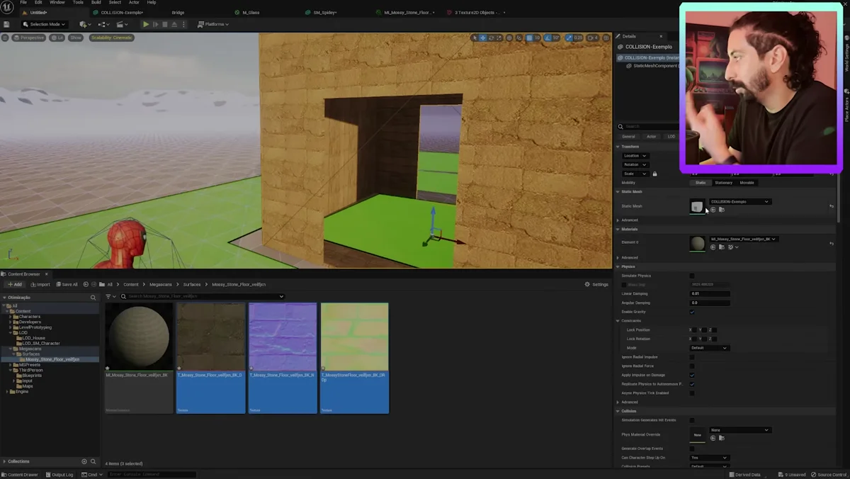Open the Blueprints toolbar icon dropdown

(x=104, y=24)
